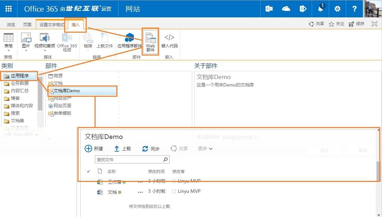Open ellipsis menu for 文档 row
This screenshot has height=217, width=382.
pos(140,192)
